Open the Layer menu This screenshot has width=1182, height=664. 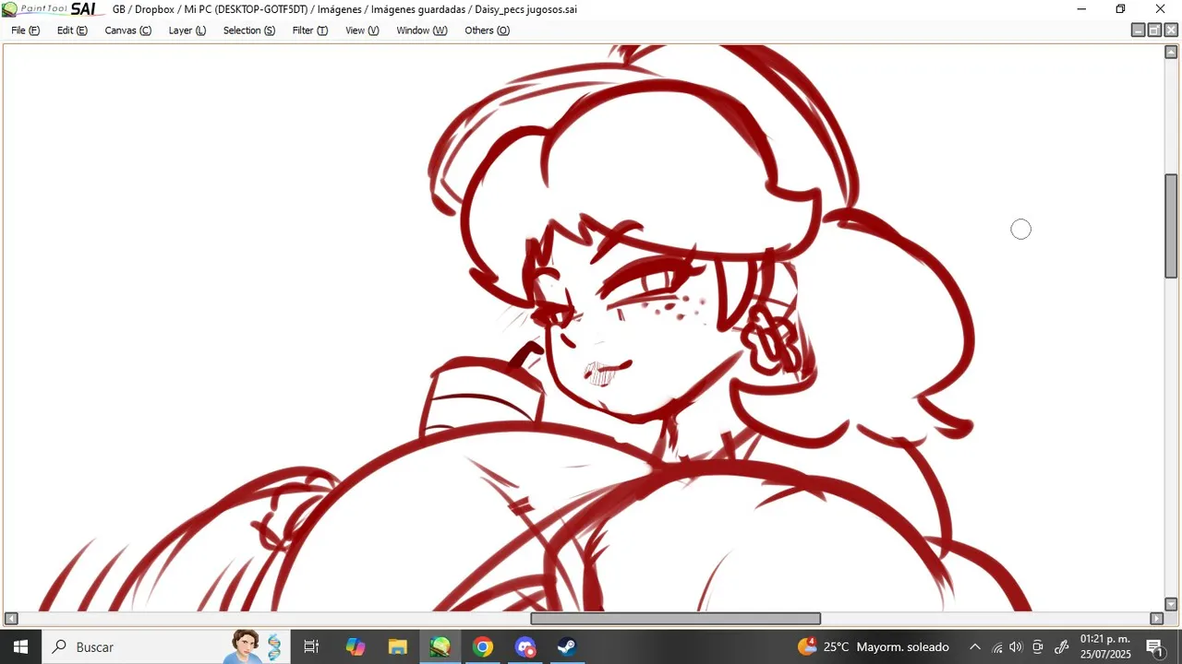(187, 30)
